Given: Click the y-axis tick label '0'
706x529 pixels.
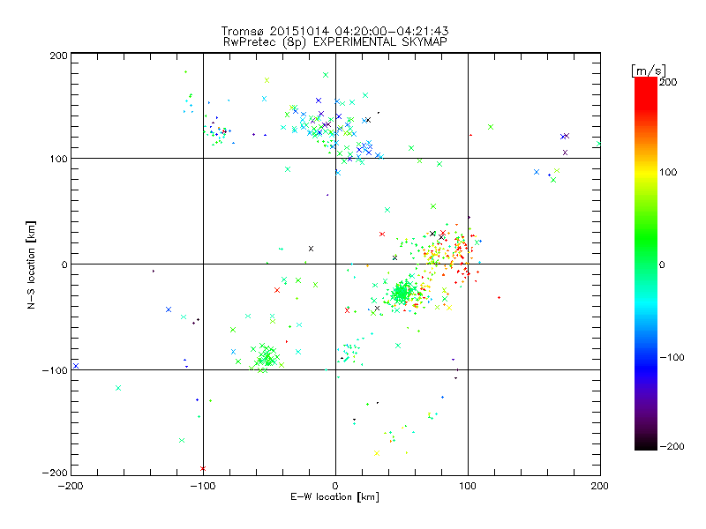Looking at the screenshot, I should (x=64, y=264).
